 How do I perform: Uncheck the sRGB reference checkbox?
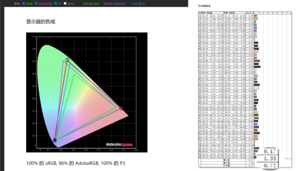click(x=24, y=3)
